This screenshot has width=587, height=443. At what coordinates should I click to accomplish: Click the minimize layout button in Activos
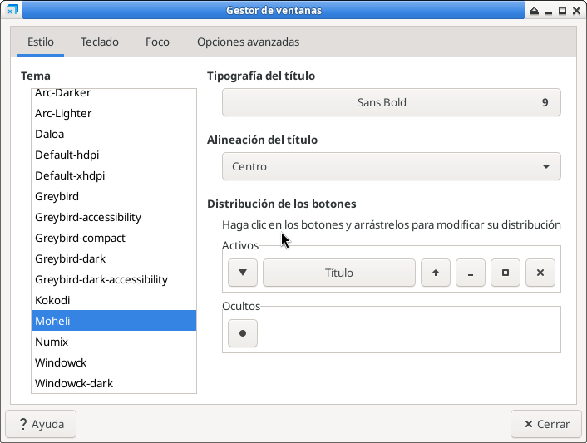coord(471,273)
